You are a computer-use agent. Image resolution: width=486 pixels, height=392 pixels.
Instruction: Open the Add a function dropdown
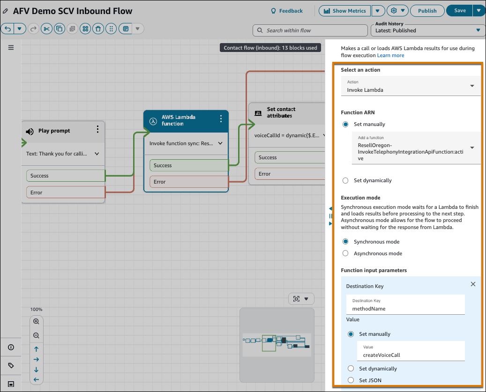tap(416, 148)
